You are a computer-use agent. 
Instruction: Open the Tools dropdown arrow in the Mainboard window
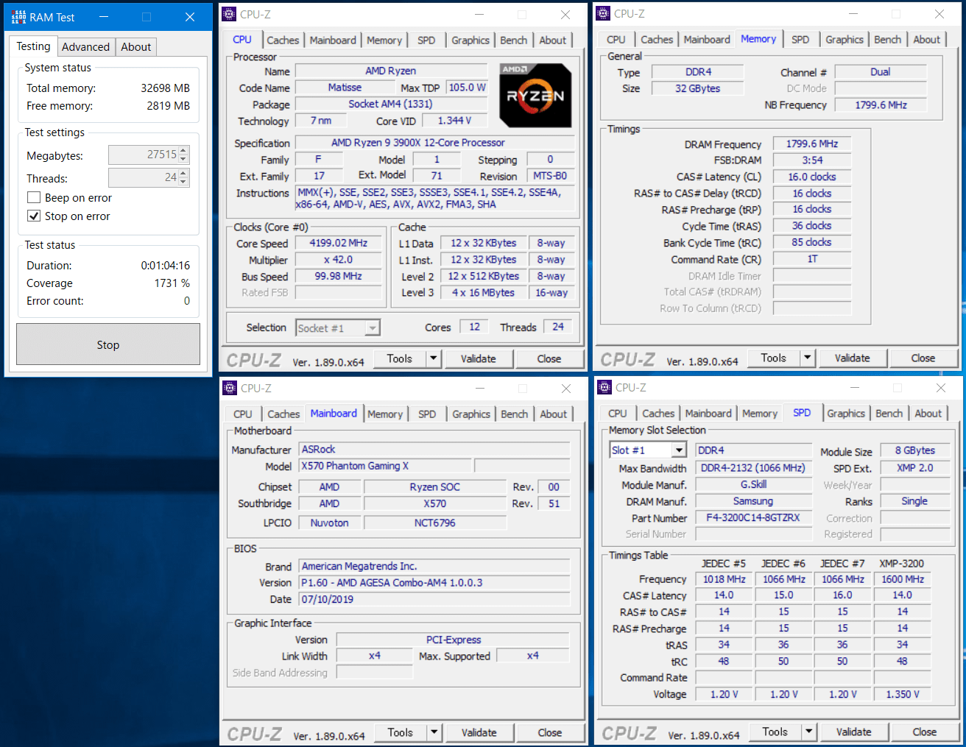click(434, 732)
